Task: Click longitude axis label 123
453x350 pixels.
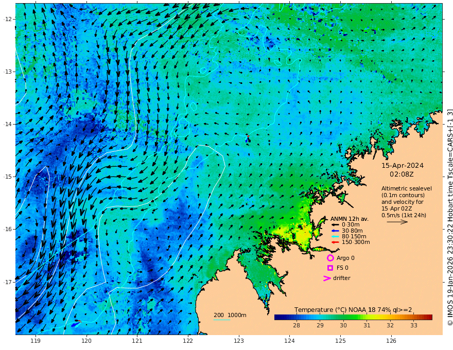Action: tap(239, 341)
